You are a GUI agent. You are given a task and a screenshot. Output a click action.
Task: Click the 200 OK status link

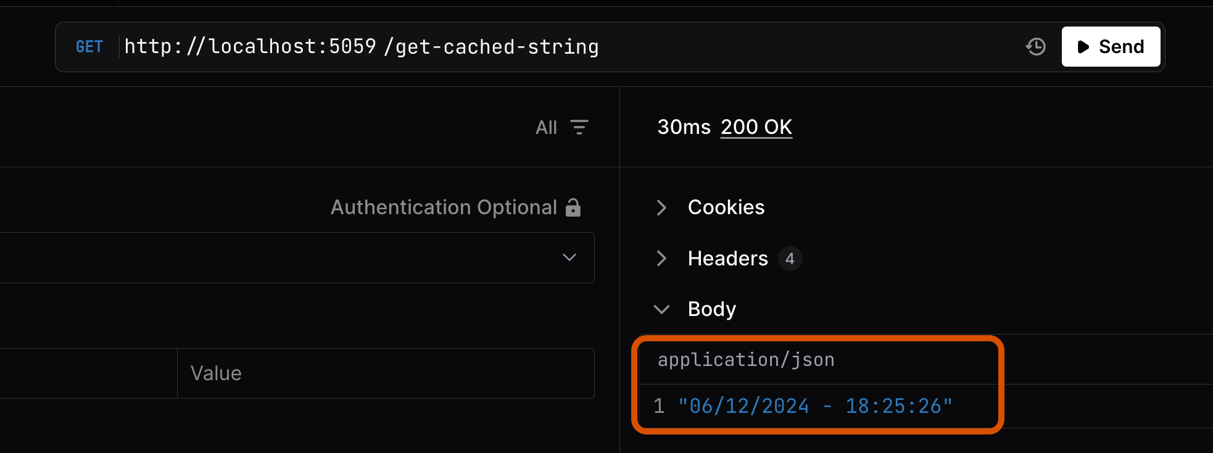(756, 127)
